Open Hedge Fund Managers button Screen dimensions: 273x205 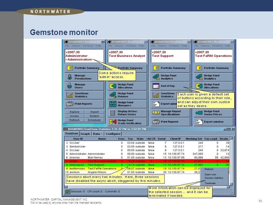point(127,104)
